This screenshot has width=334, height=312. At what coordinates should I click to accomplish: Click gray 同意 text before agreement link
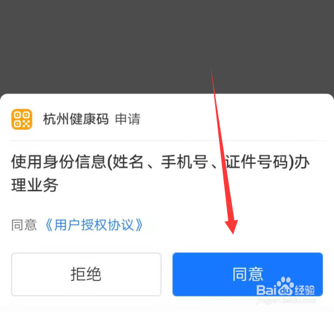coord(24,225)
